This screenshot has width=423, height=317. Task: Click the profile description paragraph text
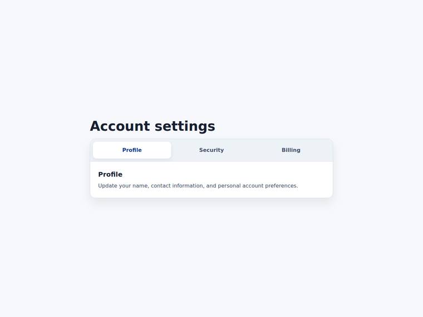point(198,186)
